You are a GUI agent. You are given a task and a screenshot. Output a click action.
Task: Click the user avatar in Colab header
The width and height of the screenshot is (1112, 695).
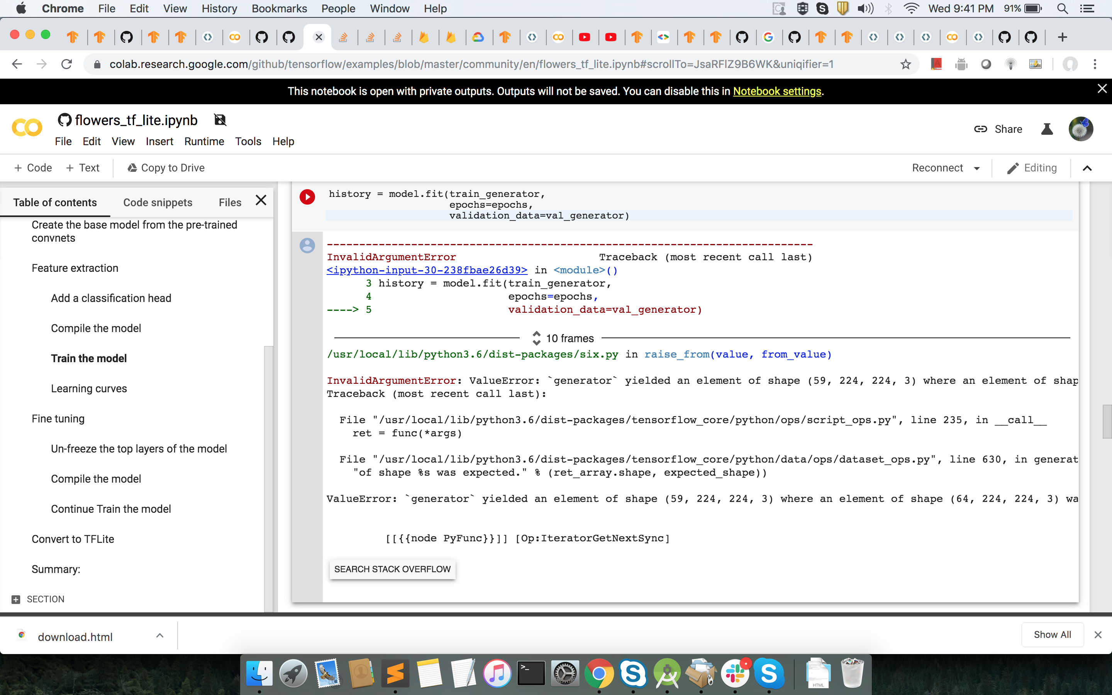pyautogui.click(x=1081, y=129)
